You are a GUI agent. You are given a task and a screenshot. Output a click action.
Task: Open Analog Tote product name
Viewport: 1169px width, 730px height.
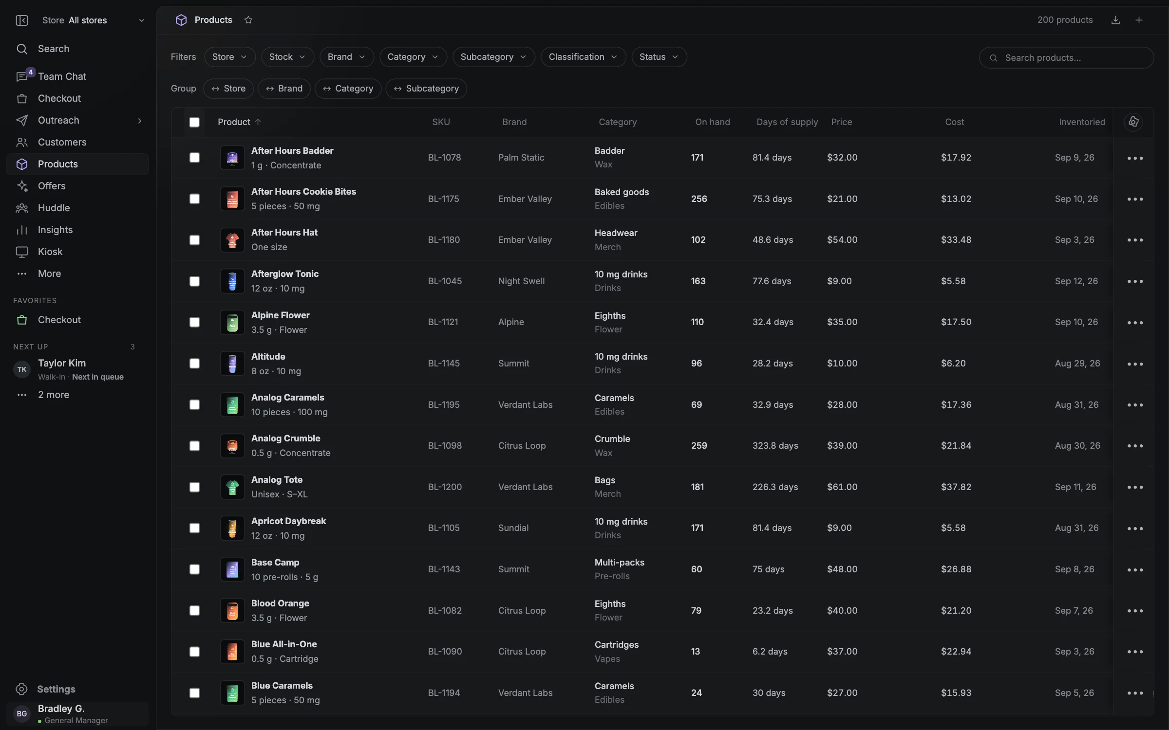pos(277,479)
